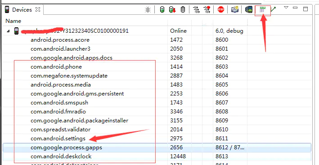The width and height of the screenshot is (319, 165).
Task: Select the device row ending in SC0100000191
Action: 157,31
